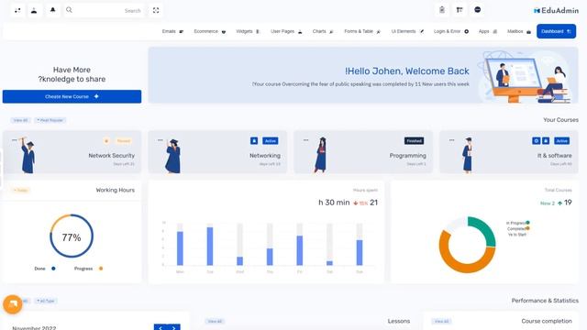The height and width of the screenshot is (330, 587).
Task: Click View All beside Course completion
Action: tap(442, 322)
